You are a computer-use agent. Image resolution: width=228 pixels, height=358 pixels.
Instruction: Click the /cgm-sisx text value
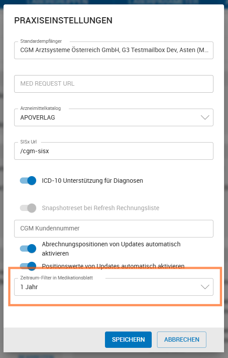tap(34, 151)
